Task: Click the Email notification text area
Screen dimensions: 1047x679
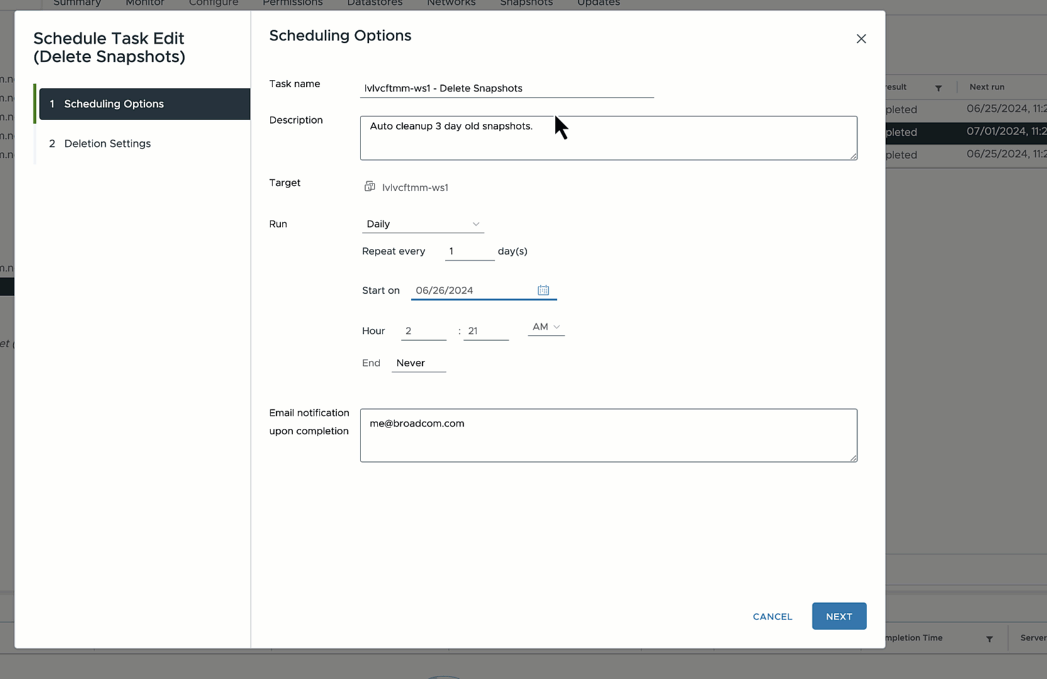Action: (x=608, y=435)
